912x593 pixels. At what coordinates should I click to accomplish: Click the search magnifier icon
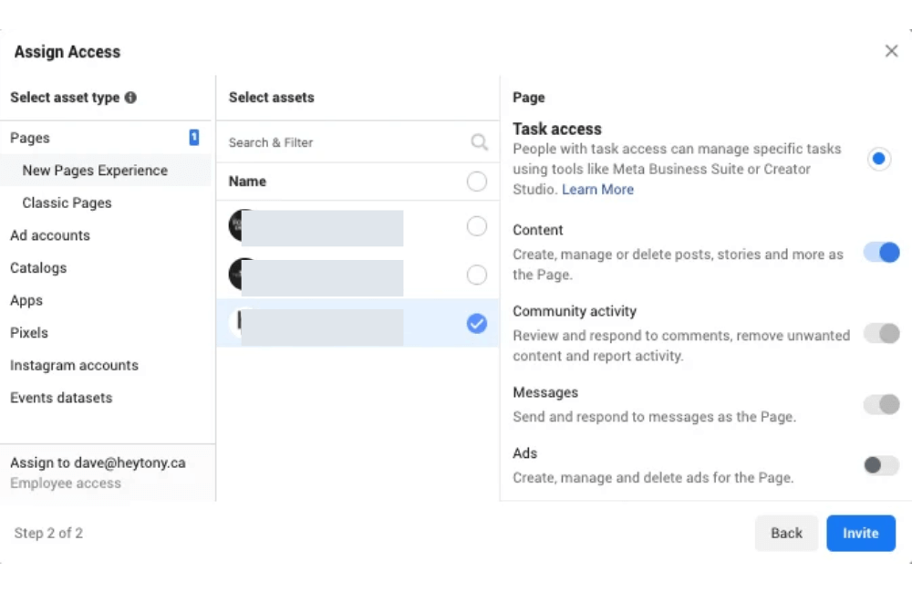point(479,142)
